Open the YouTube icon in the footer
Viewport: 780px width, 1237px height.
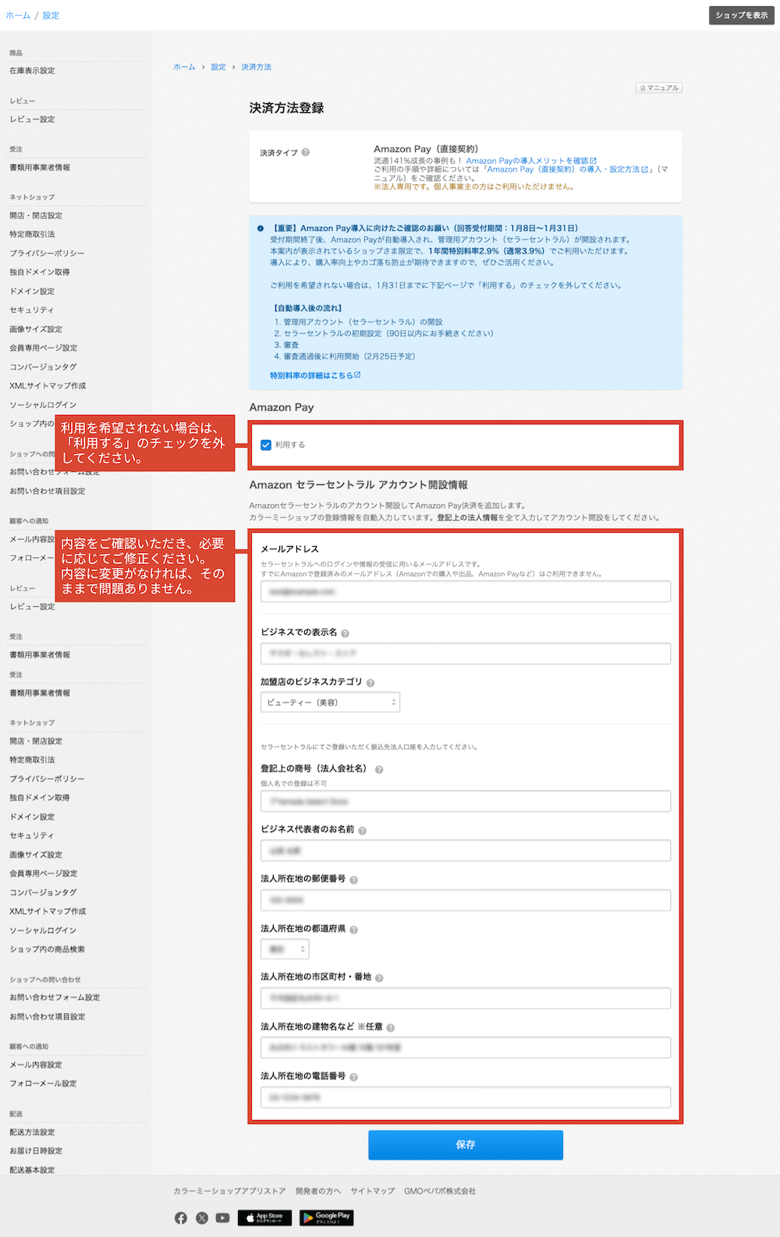pos(222,1218)
